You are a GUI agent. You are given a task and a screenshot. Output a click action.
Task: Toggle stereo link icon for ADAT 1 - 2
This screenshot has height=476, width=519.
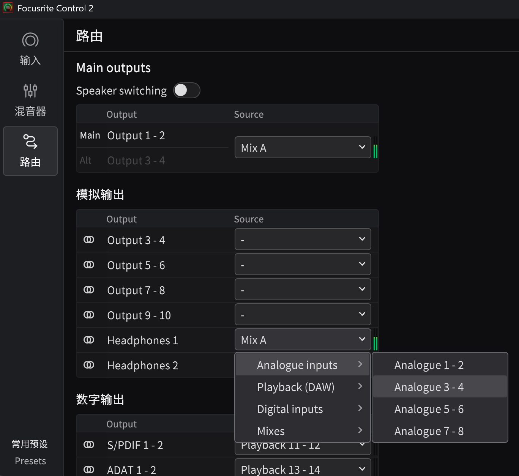pyautogui.click(x=89, y=470)
